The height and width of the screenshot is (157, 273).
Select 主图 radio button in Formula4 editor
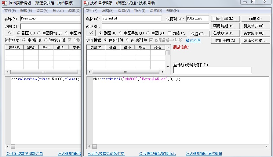148,33
